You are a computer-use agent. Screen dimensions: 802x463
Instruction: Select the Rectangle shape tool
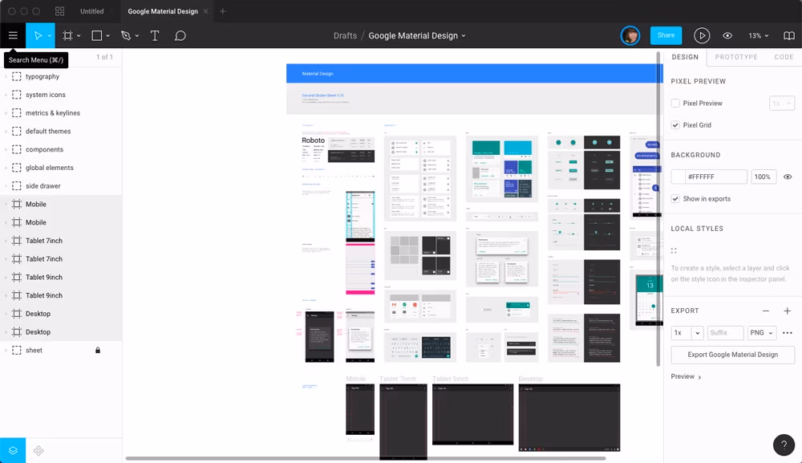point(97,36)
